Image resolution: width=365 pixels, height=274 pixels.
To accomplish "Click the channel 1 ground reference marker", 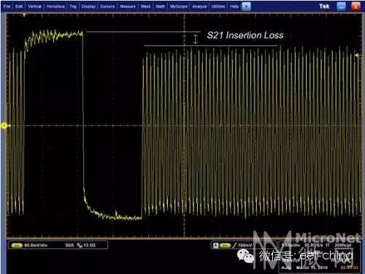I will click(x=4, y=126).
